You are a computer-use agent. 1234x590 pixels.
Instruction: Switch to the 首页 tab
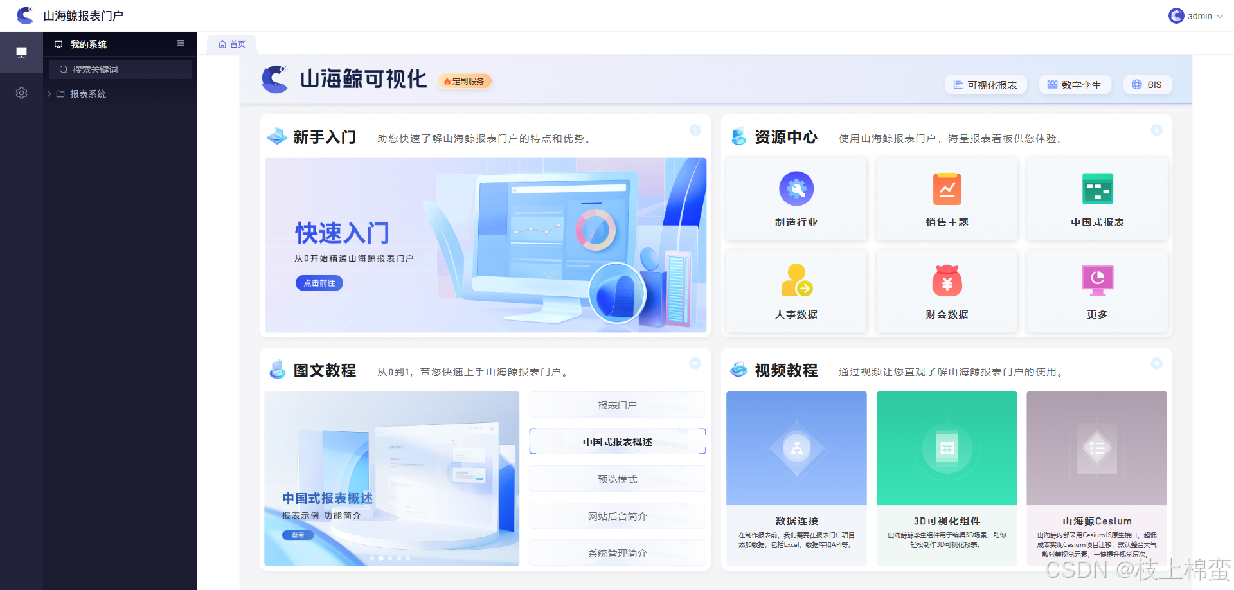click(x=231, y=44)
